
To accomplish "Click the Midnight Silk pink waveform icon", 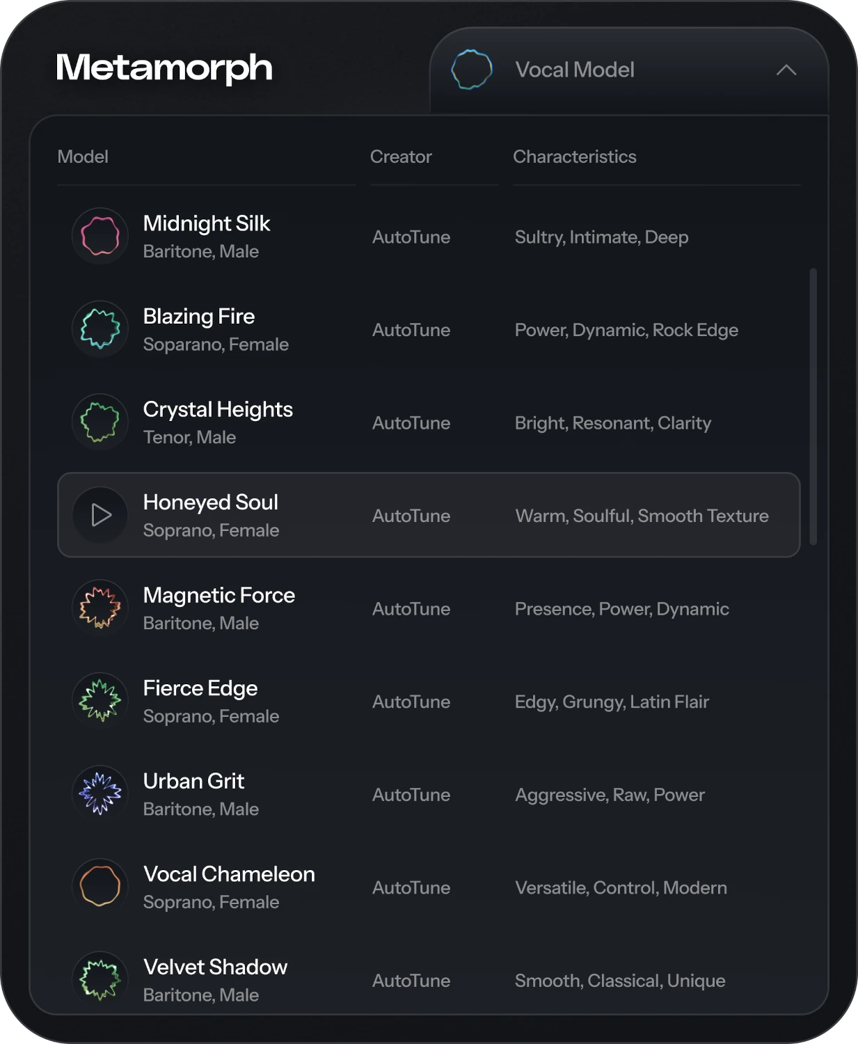I will click(x=100, y=236).
